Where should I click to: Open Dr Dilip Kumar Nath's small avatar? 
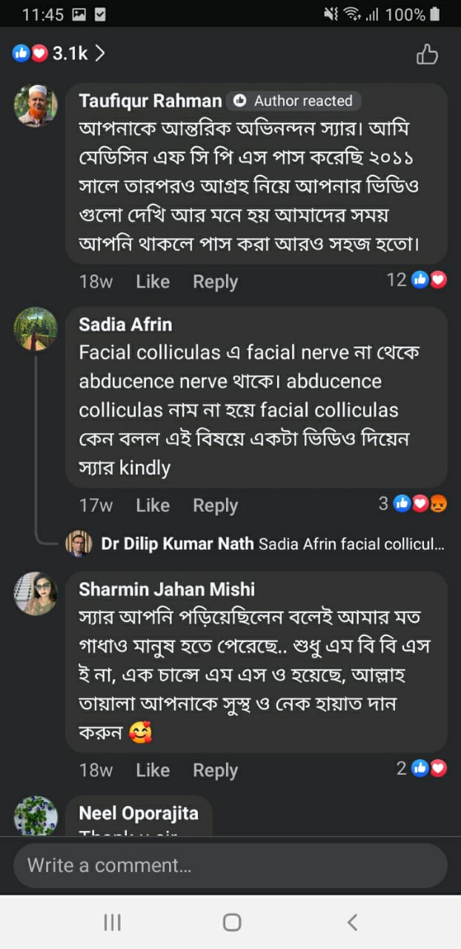pos(79,543)
